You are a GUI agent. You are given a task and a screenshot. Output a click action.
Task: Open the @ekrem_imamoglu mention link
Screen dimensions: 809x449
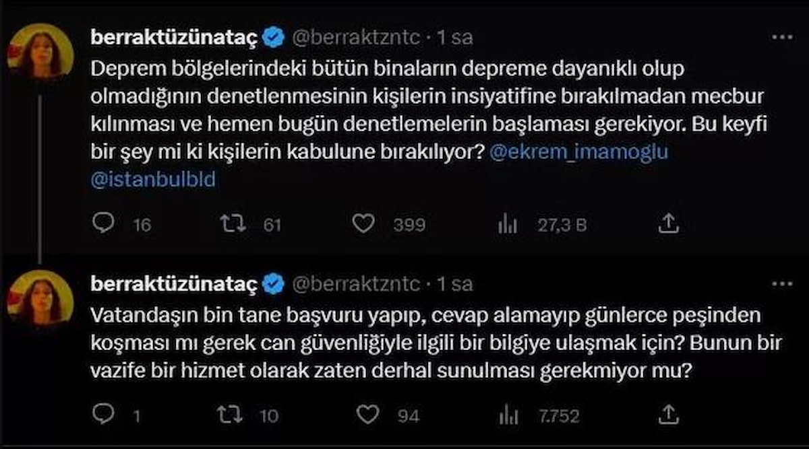pos(579,153)
